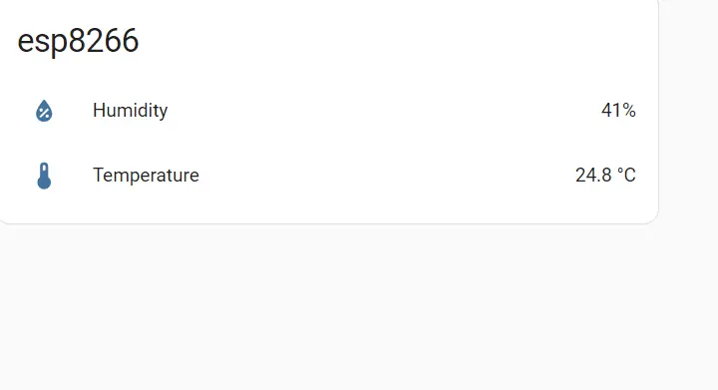Click the percent sign after 41

(629, 111)
